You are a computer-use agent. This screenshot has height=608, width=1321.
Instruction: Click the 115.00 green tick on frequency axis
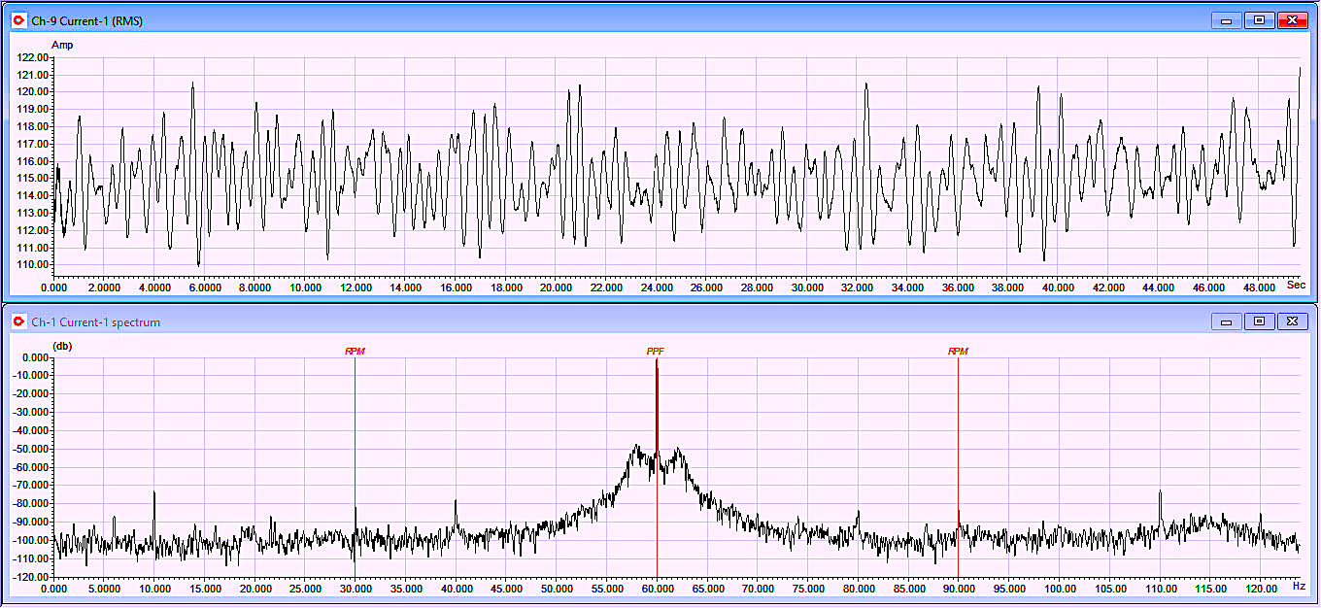tap(1210, 590)
